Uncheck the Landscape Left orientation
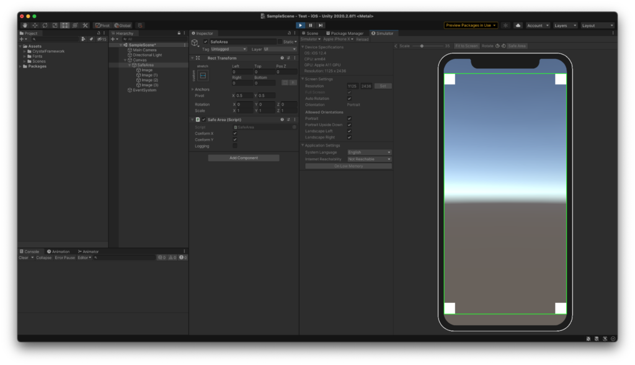This screenshot has width=635, height=365. click(x=349, y=131)
